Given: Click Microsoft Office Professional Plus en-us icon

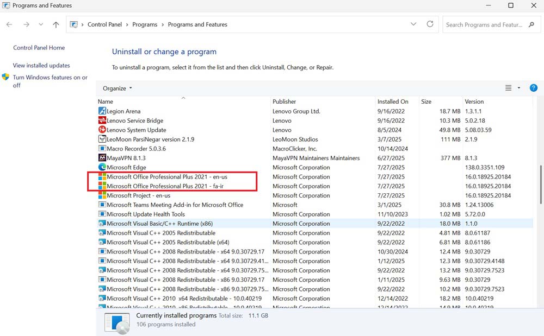Looking at the screenshot, I should pos(102,177).
